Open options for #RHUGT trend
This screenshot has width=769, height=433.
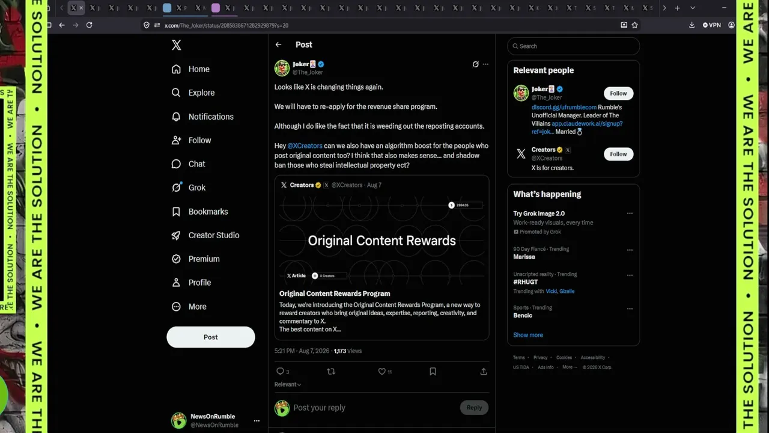click(630, 275)
